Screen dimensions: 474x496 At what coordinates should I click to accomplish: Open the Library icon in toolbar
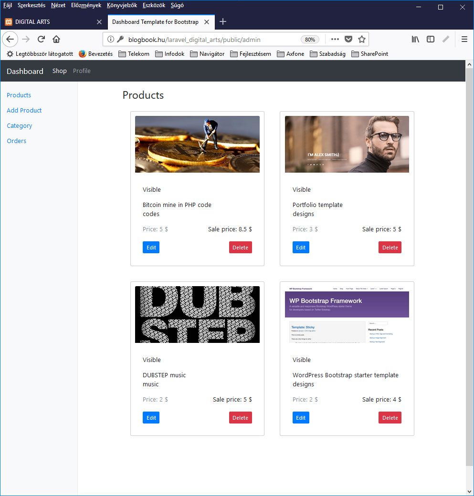pyautogui.click(x=415, y=39)
